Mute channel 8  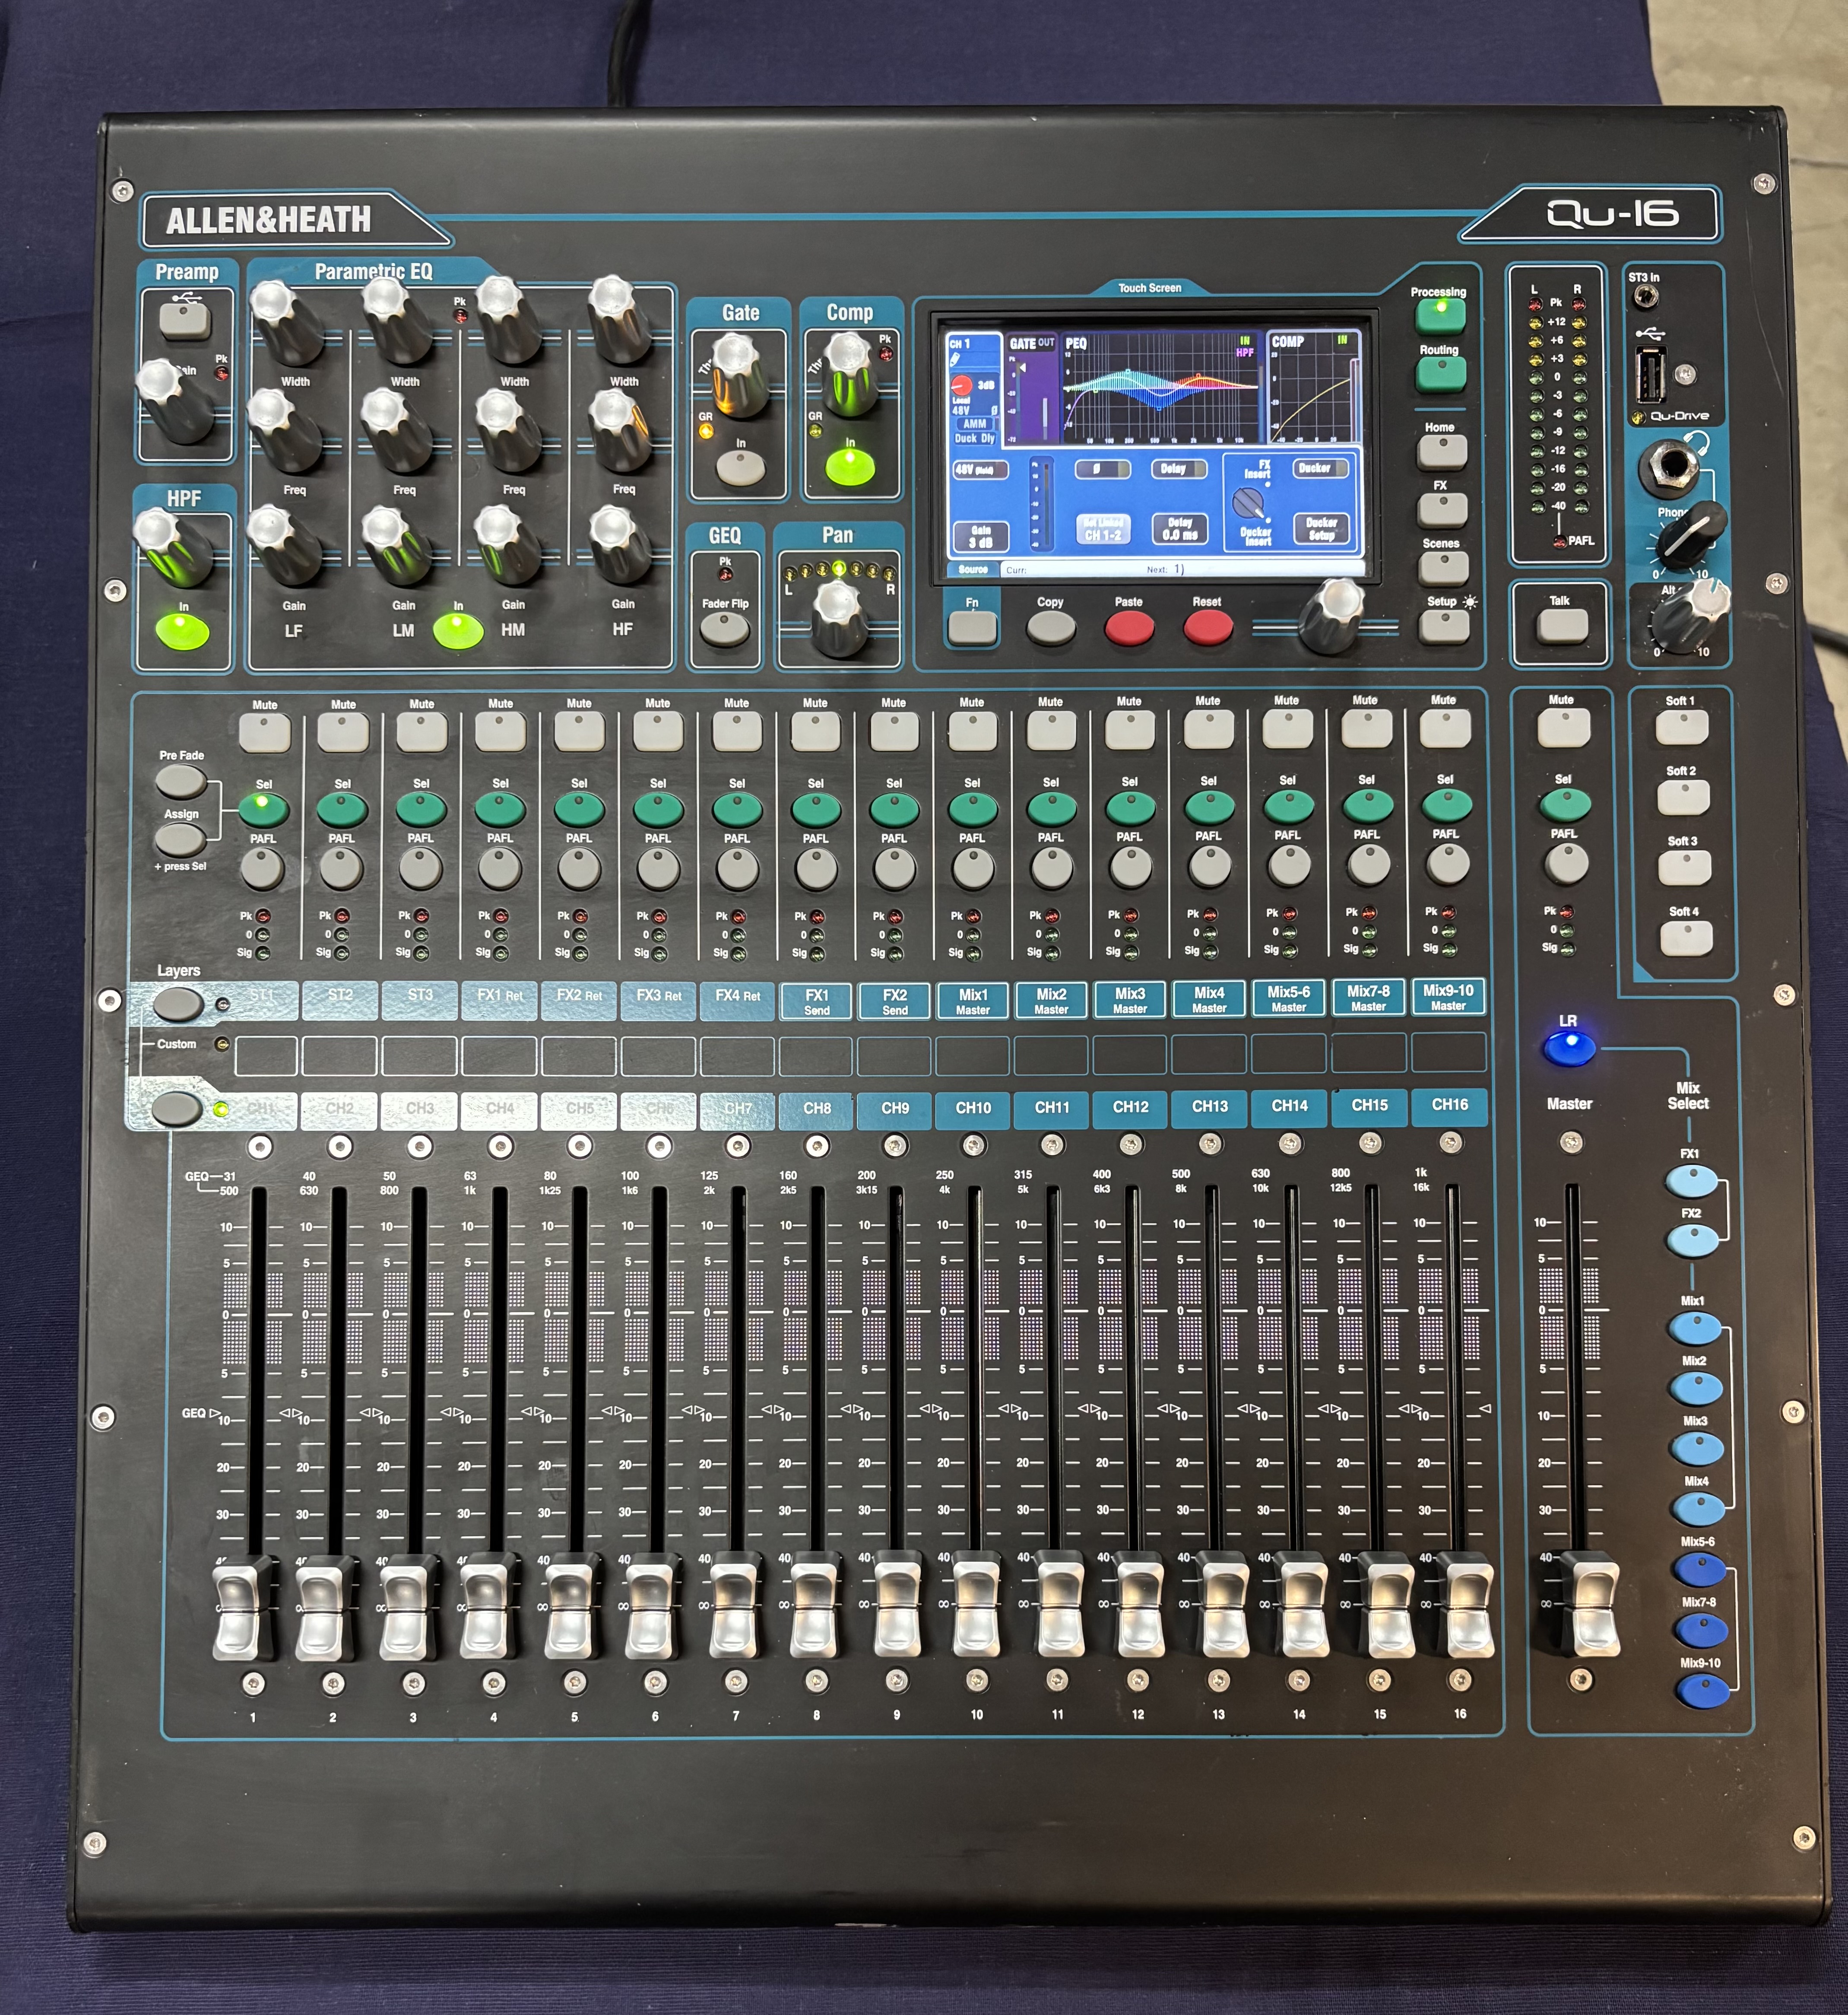(x=815, y=731)
